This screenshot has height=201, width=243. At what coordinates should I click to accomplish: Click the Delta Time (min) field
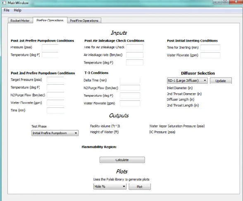pyautogui.click(x=130, y=80)
